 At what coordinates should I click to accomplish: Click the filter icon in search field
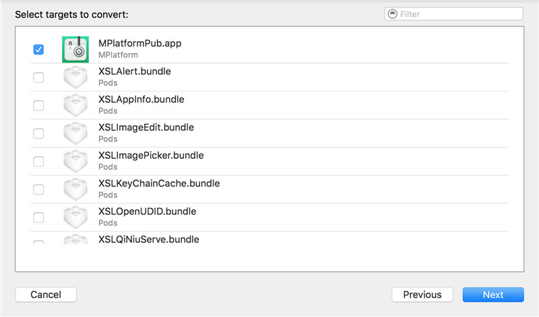click(x=392, y=14)
